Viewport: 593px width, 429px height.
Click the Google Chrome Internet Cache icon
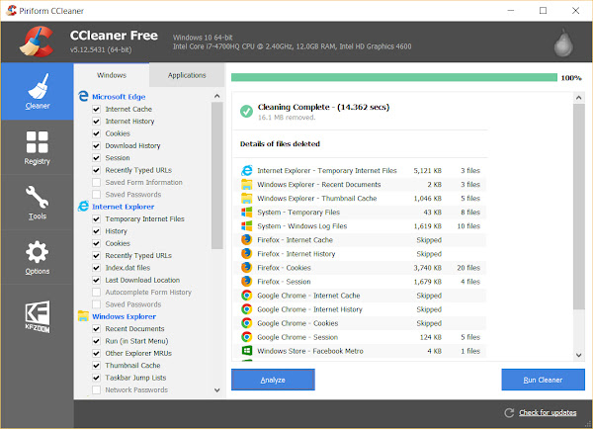click(246, 296)
